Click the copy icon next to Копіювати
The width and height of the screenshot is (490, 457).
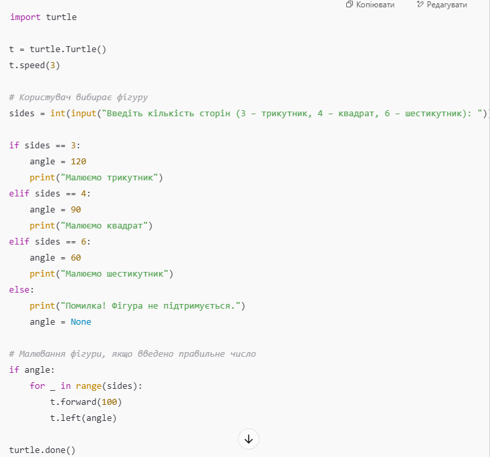[x=350, y=5]
